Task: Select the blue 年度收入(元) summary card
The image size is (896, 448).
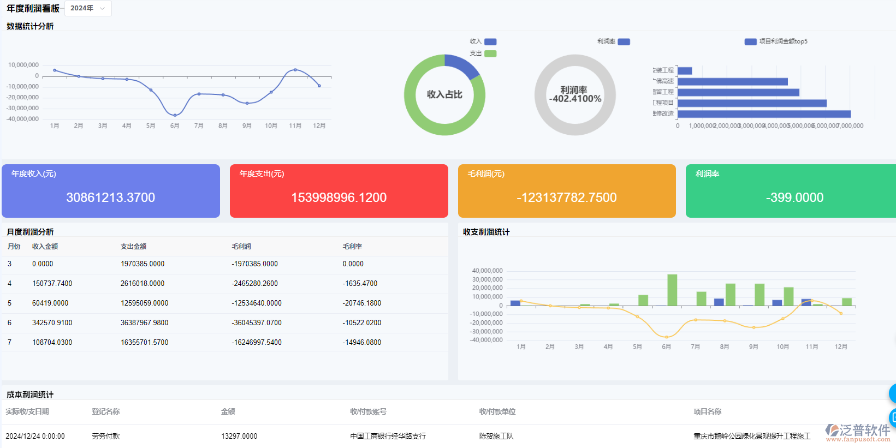Action: point(111,191)
